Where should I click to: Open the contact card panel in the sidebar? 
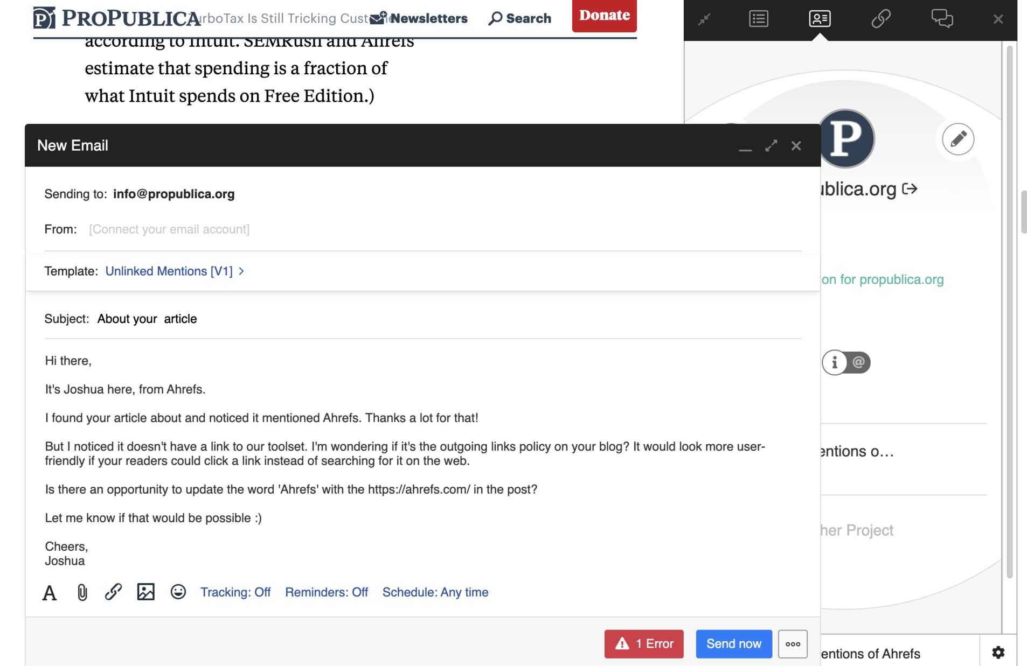tap(818, 18)
